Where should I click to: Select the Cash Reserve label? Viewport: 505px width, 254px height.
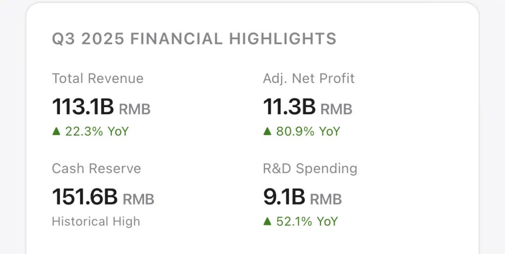coord(96,168)
